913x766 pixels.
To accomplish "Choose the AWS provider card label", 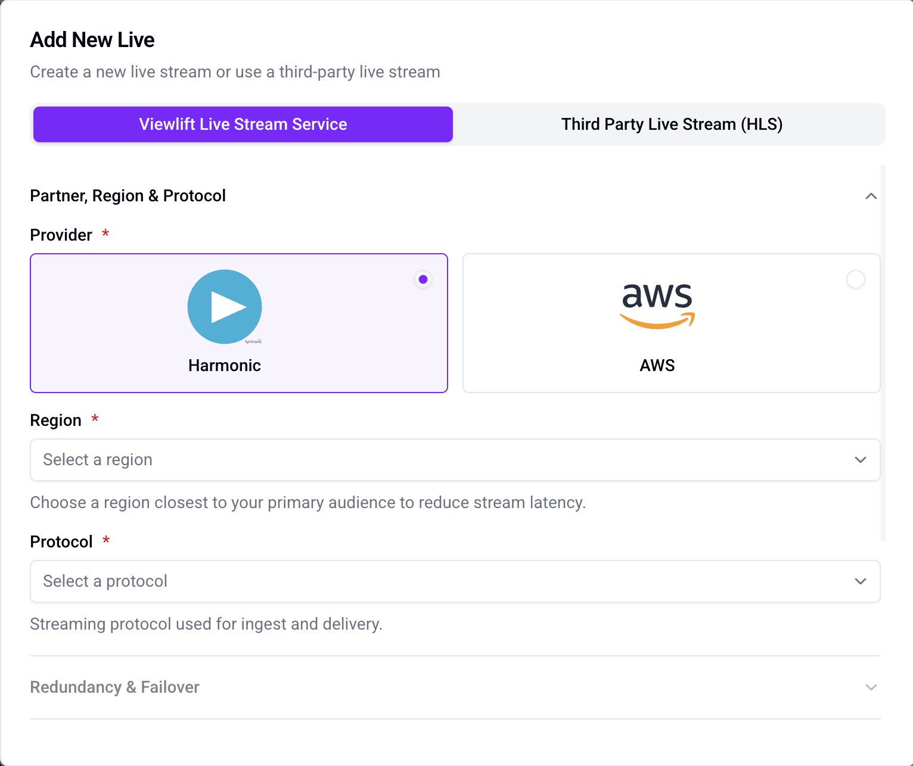I will [x=657, y=365].
